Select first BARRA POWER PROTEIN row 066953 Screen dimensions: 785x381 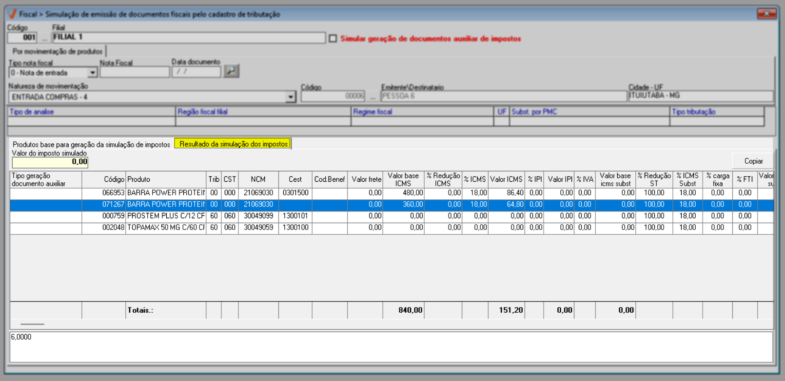click(166, 193)
